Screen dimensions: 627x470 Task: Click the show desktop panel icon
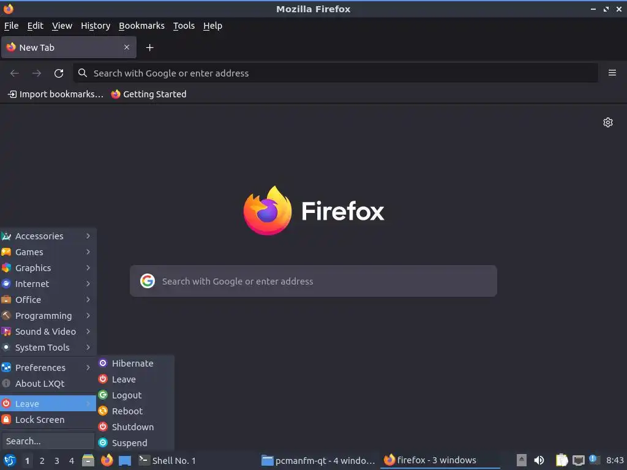125,460
